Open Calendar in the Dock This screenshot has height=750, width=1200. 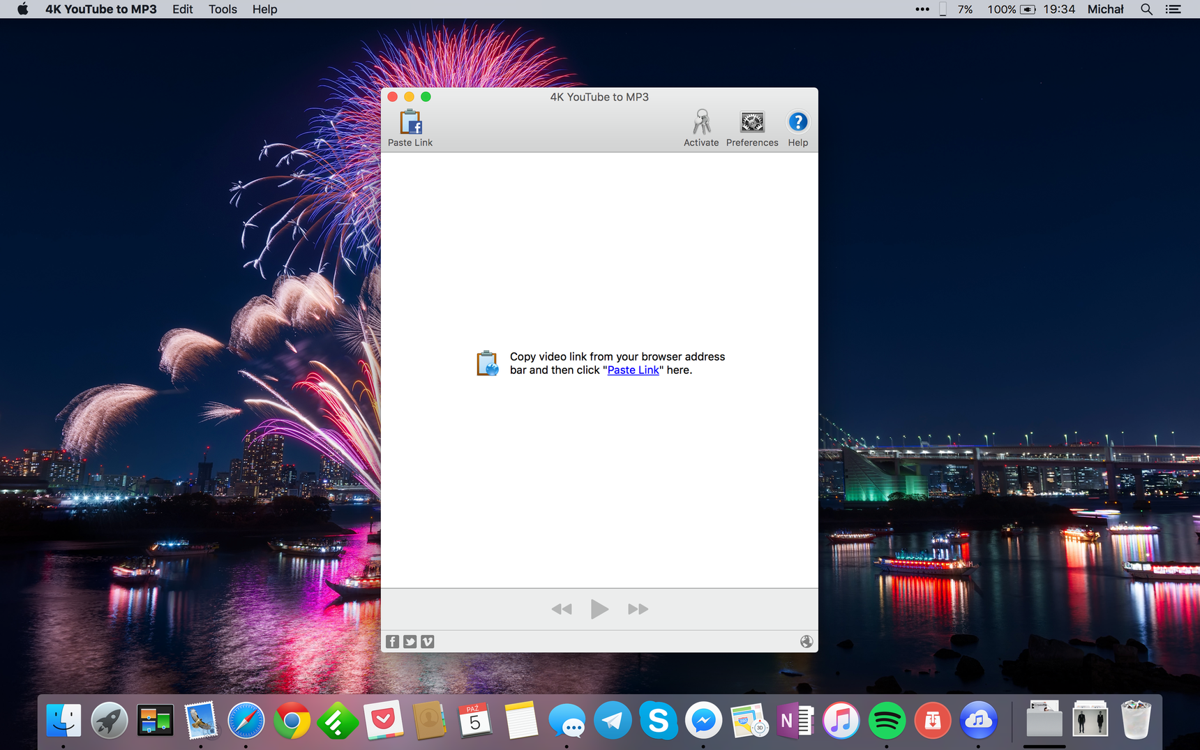point(475,721)
